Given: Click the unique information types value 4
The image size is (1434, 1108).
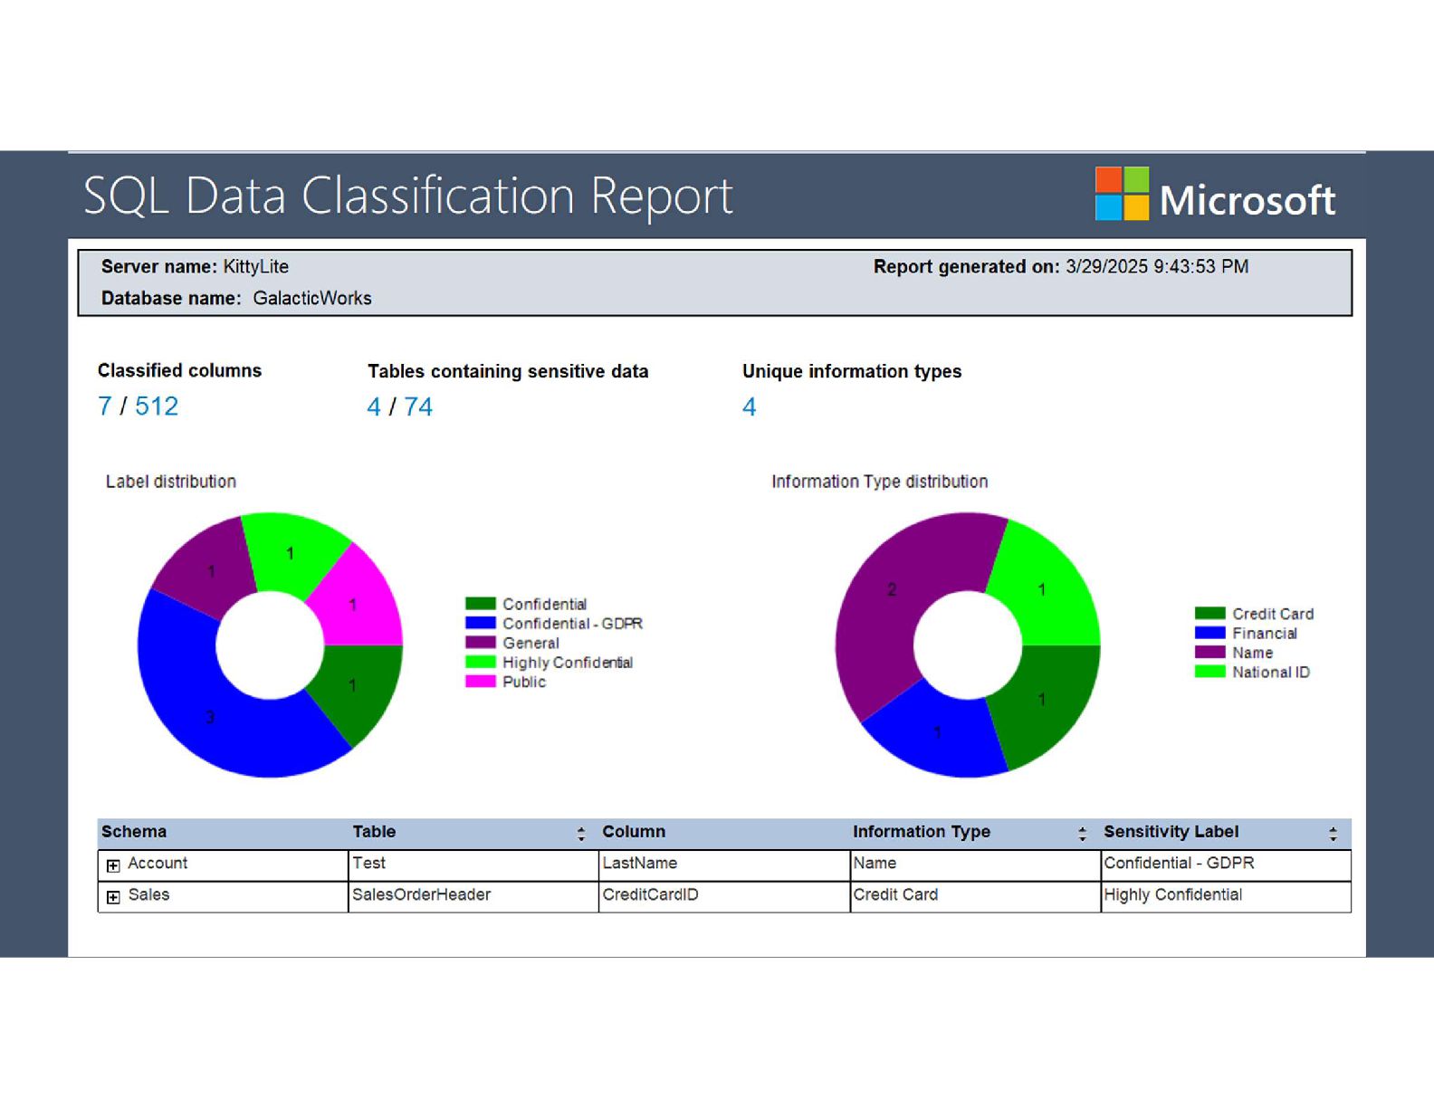Looking at the screenshot, I should [x=750, y=407].
